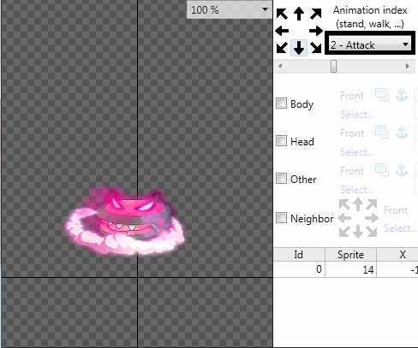Enable the Neighbor reference checkbox
The height and width of the screenshot is (348, 418).
281,218
